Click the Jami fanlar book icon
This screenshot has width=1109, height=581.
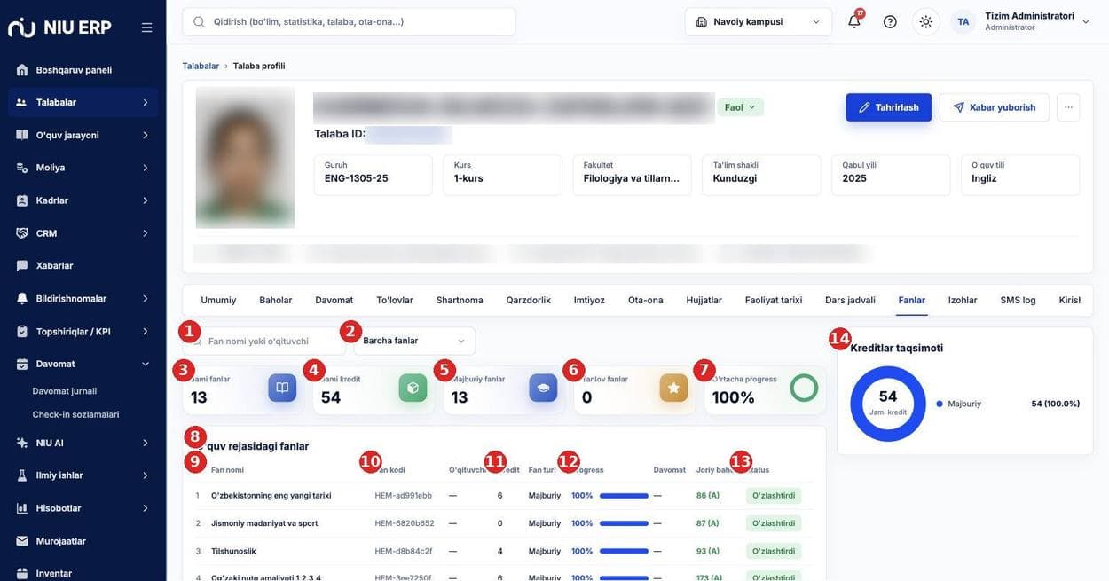point(282,388)
